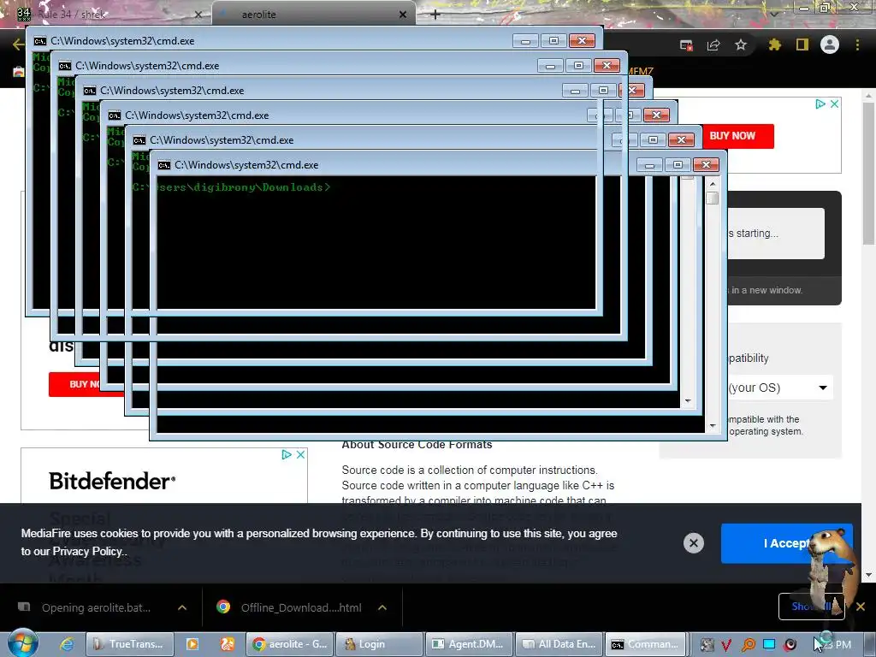
Task: Open the orange UC Browser taskbar icon
Action: 228,644
